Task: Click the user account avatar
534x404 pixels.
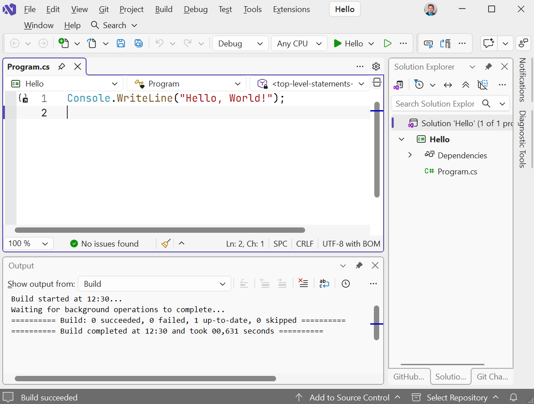Action: point(431,9)
